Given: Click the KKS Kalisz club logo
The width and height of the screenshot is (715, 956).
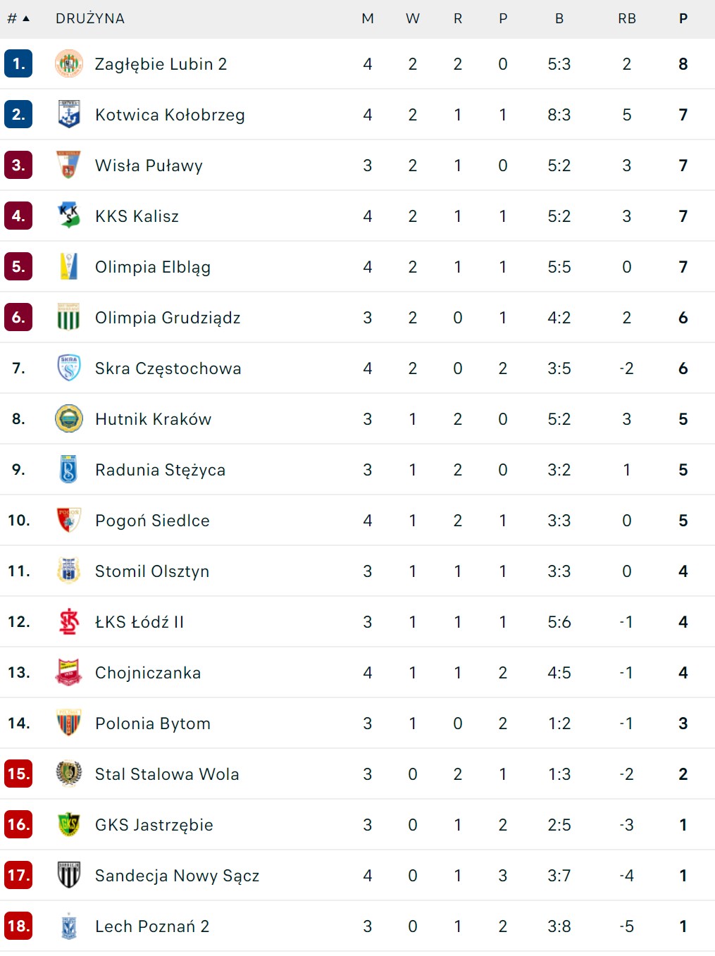Looking at the screenshot, I should tap(68, 216).
